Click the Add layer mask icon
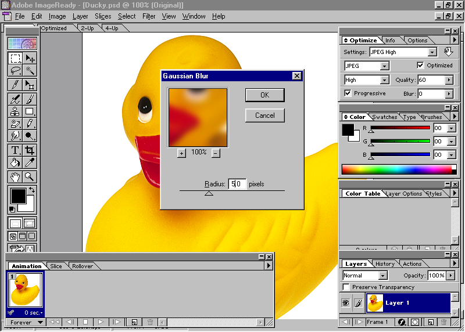Viewport: 465px width, 332px height. (415, 322)
